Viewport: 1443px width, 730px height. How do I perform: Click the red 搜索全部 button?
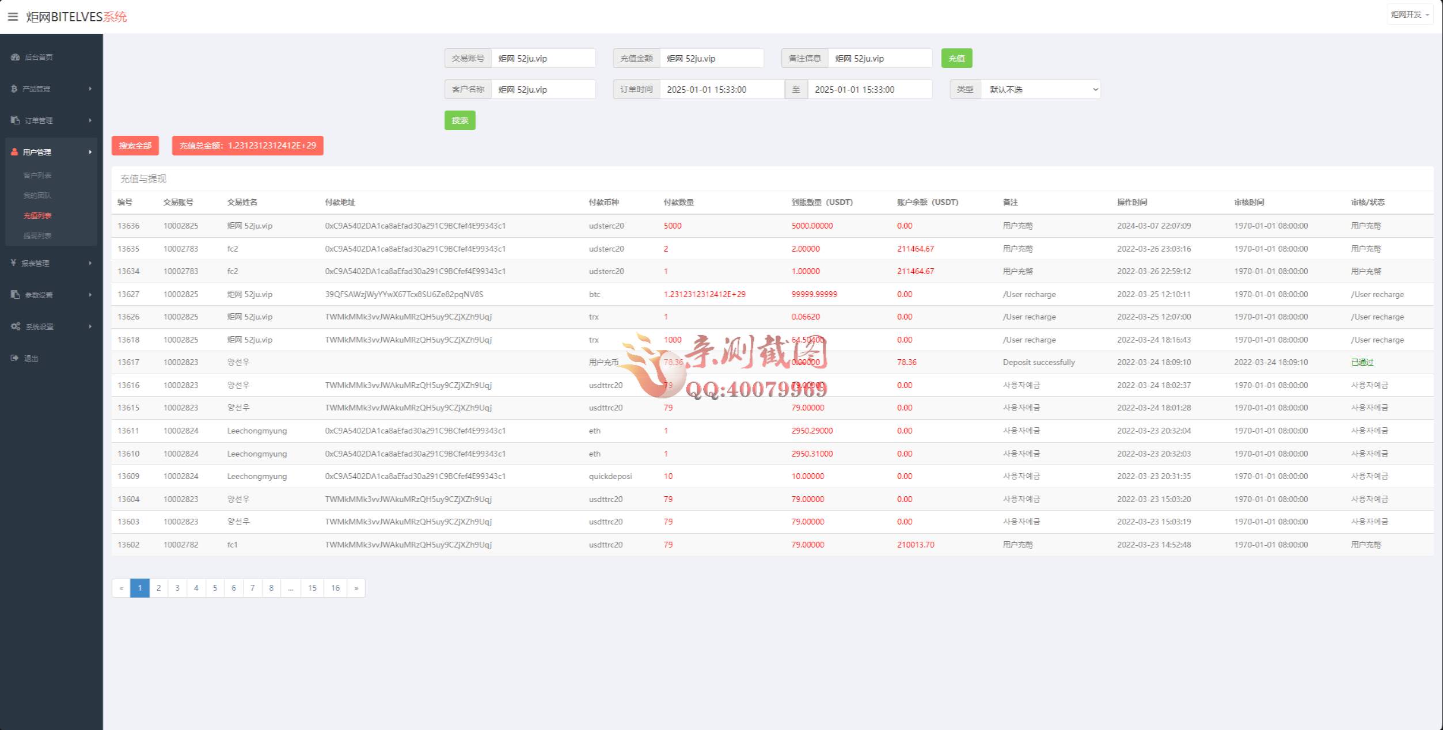[135, 146]
